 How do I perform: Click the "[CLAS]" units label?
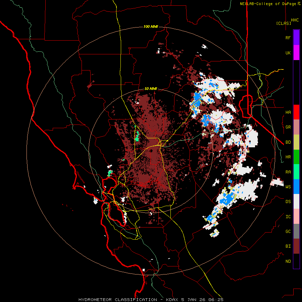284,23
